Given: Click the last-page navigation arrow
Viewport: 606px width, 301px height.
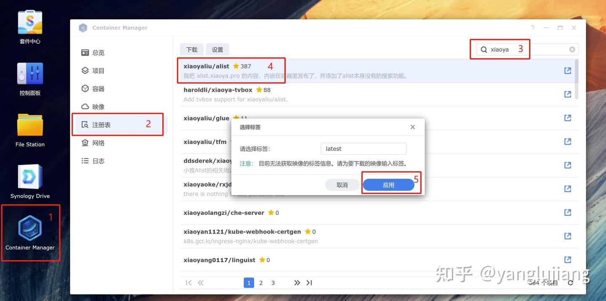Looking at the screenshot, I should pos(309,283).
